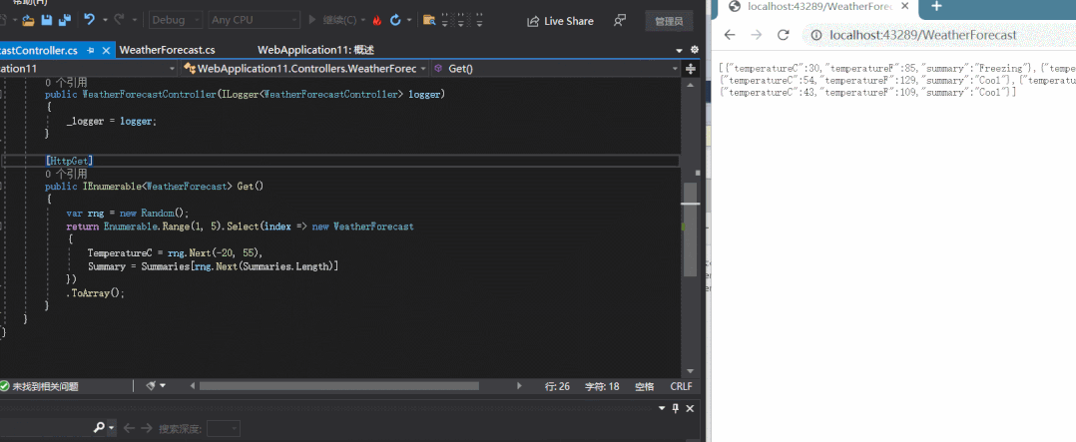Image resolution: width=1076 pixels, height=442 pixels.
Task: Select the castController.cs editor tab
Action: tap(39, 50)
